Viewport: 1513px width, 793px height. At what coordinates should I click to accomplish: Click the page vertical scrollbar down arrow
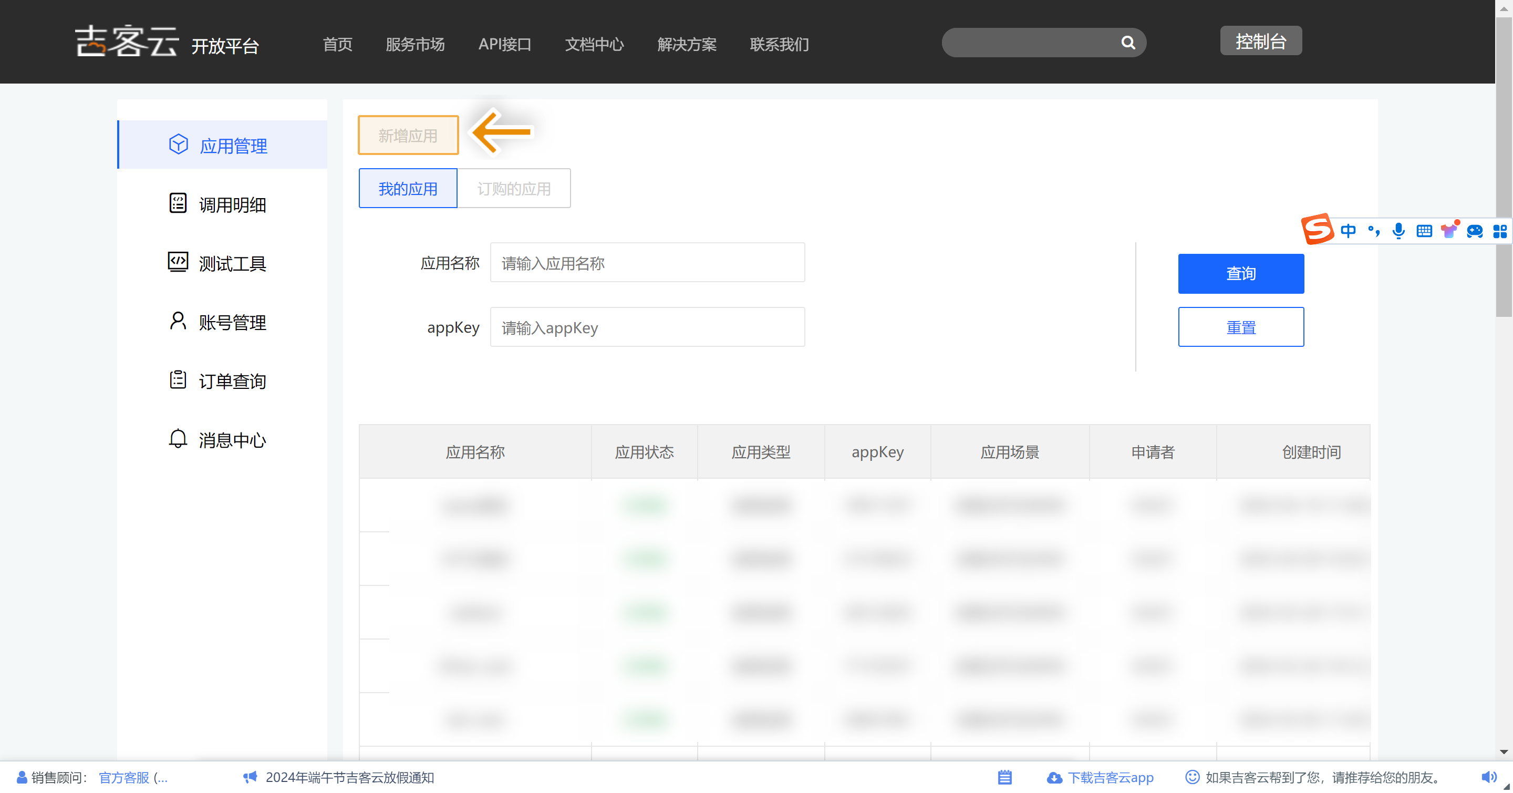point(1503,751)
